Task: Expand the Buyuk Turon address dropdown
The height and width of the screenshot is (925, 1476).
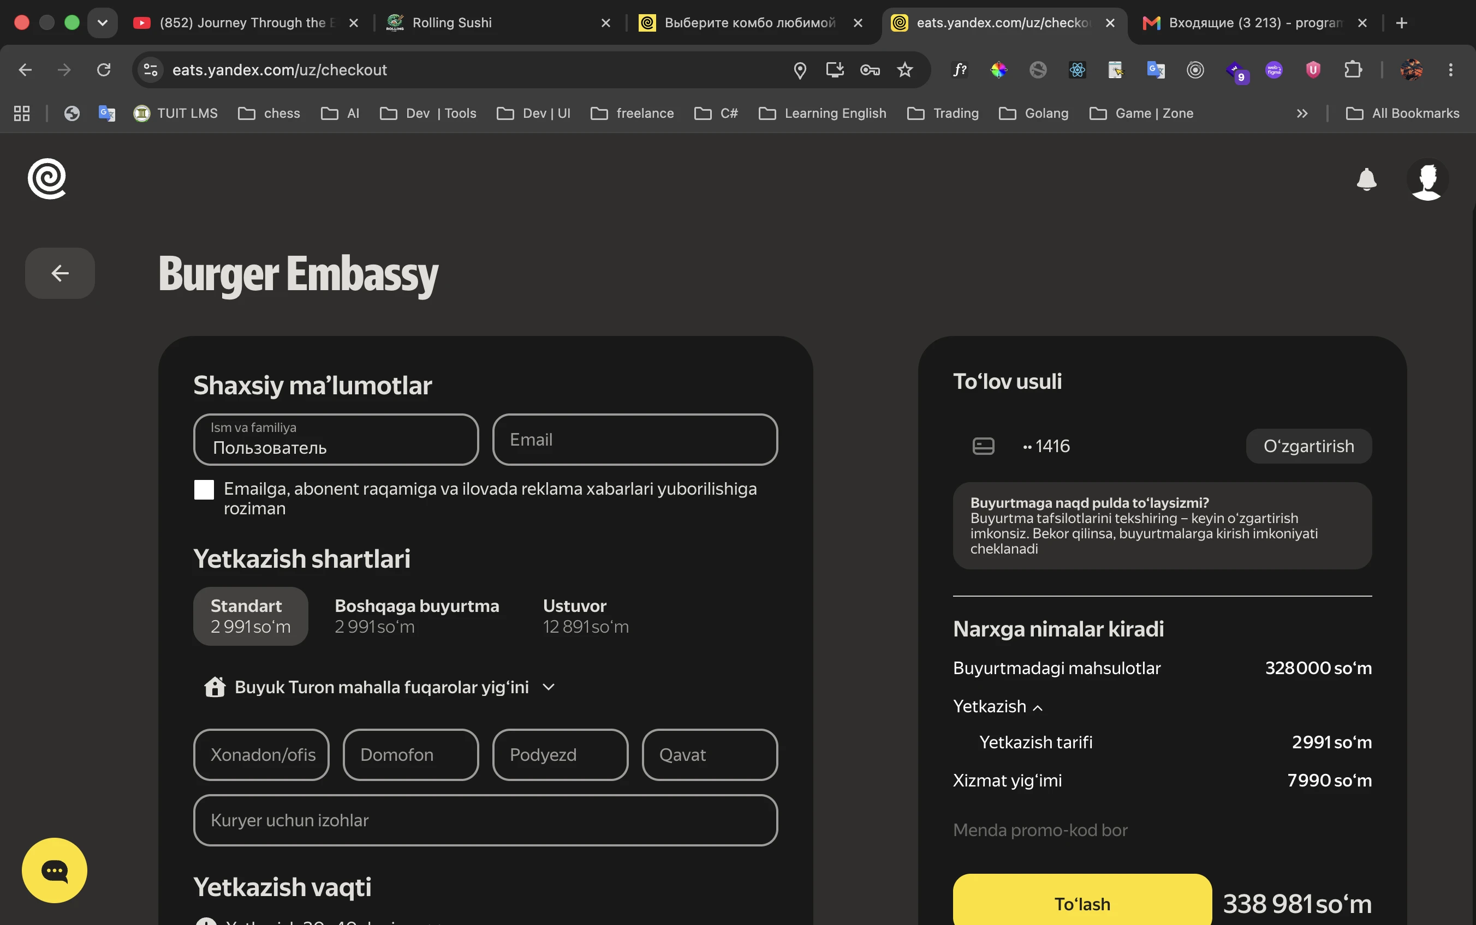Action: tap(379, 687)
